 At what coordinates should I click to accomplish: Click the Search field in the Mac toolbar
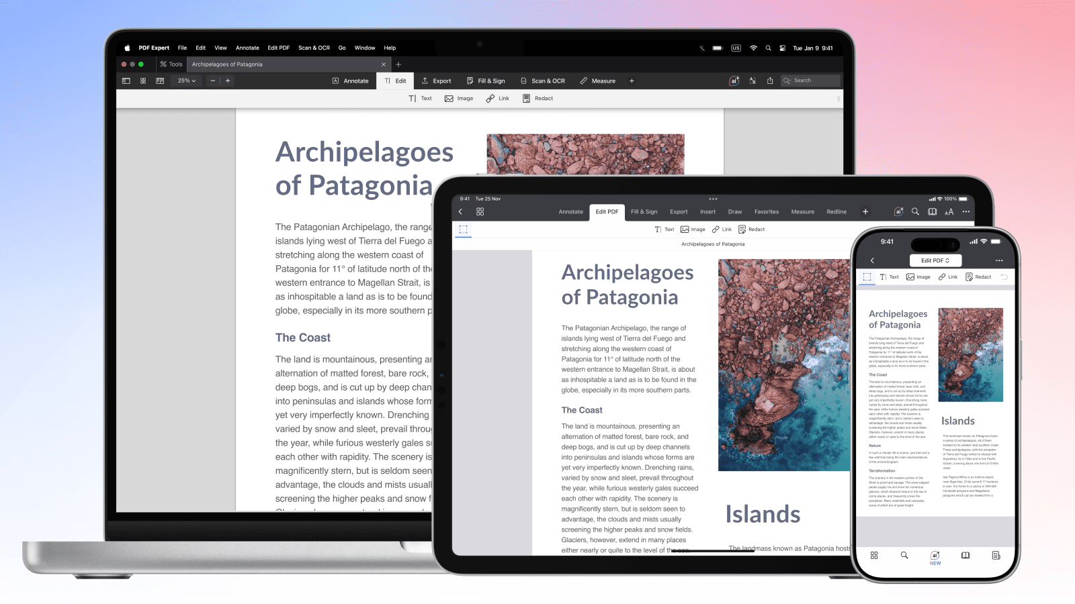[x=810, y=81]
